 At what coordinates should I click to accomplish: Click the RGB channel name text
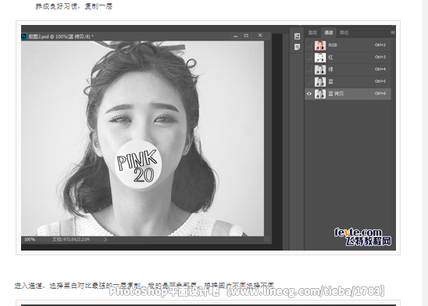pos(333,45)
